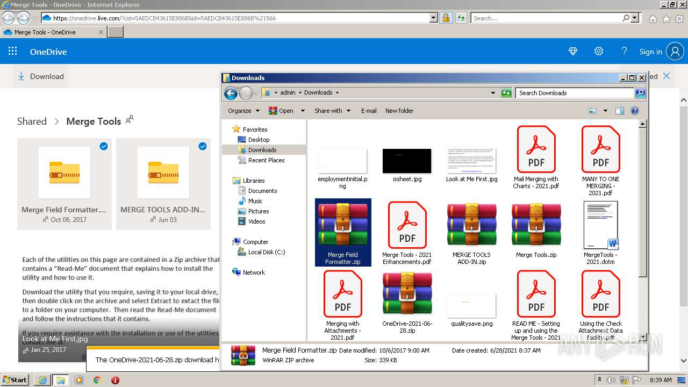688x387 pixels.
Task: Expand Explorer address bar history dropdown
Action: tap(493, 93)
